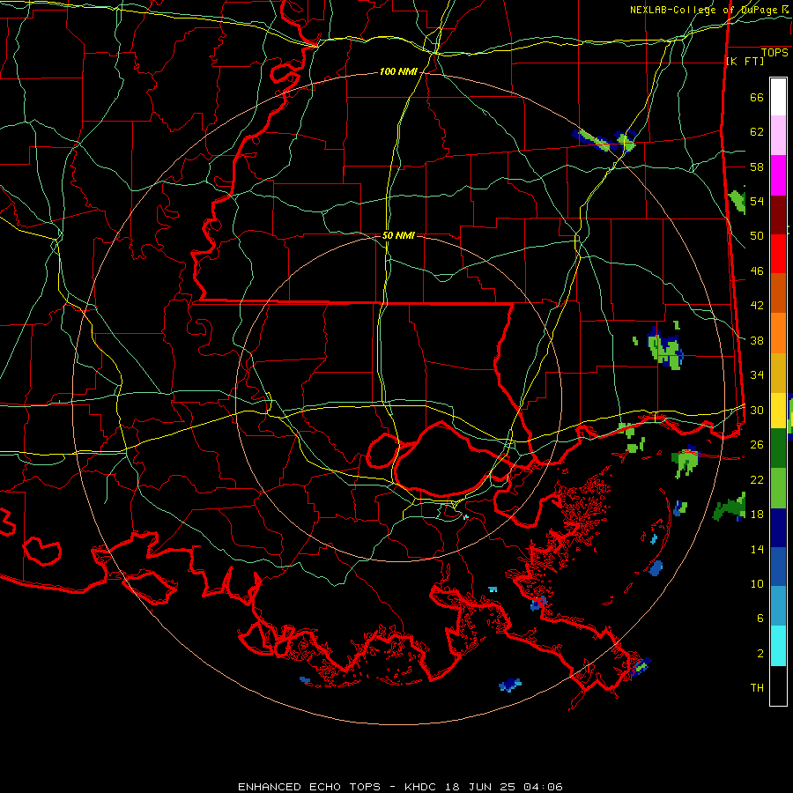Click the black TH swatch at legend bottom
The width and height of the screenshot is (793, 793).
778,686
